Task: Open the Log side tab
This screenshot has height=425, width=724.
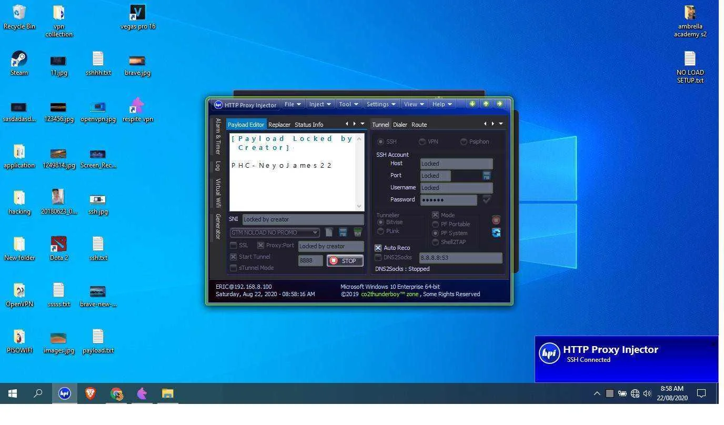Action: 218,166
